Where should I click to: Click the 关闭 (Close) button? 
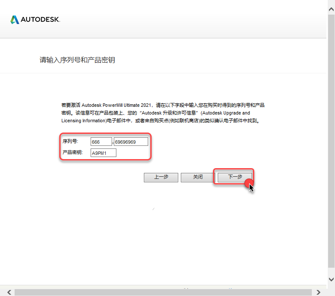point(198,177)
